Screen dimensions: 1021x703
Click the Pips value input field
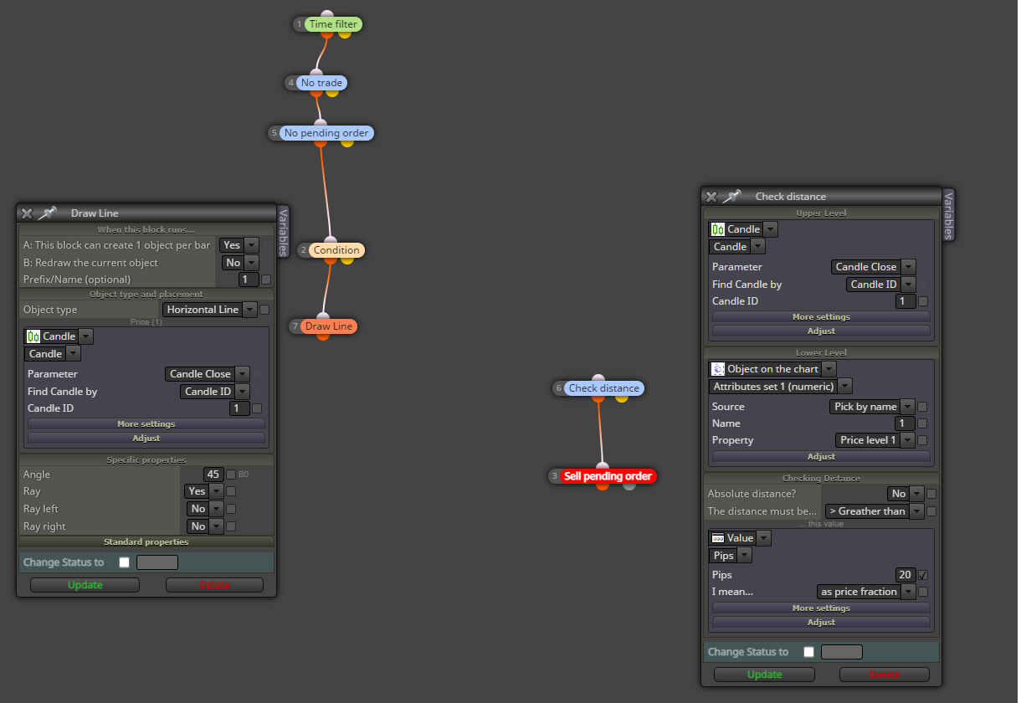[906, 575]
